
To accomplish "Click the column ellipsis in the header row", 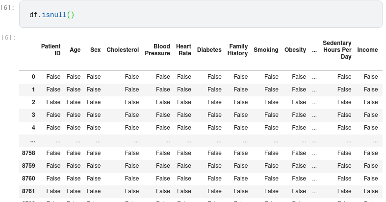I will (x=314, y=50).
